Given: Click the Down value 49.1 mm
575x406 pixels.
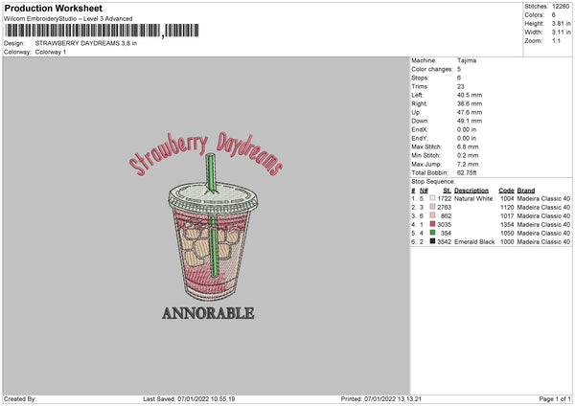Looking at the screenshot, I should 470,121.
